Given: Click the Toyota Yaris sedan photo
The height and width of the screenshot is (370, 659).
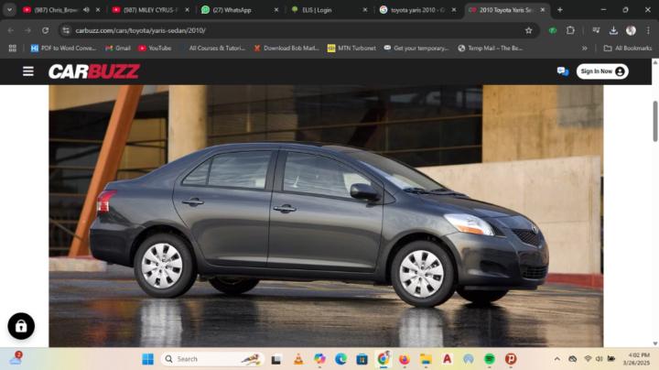Looking at the screenshot, I should (326, 216).
